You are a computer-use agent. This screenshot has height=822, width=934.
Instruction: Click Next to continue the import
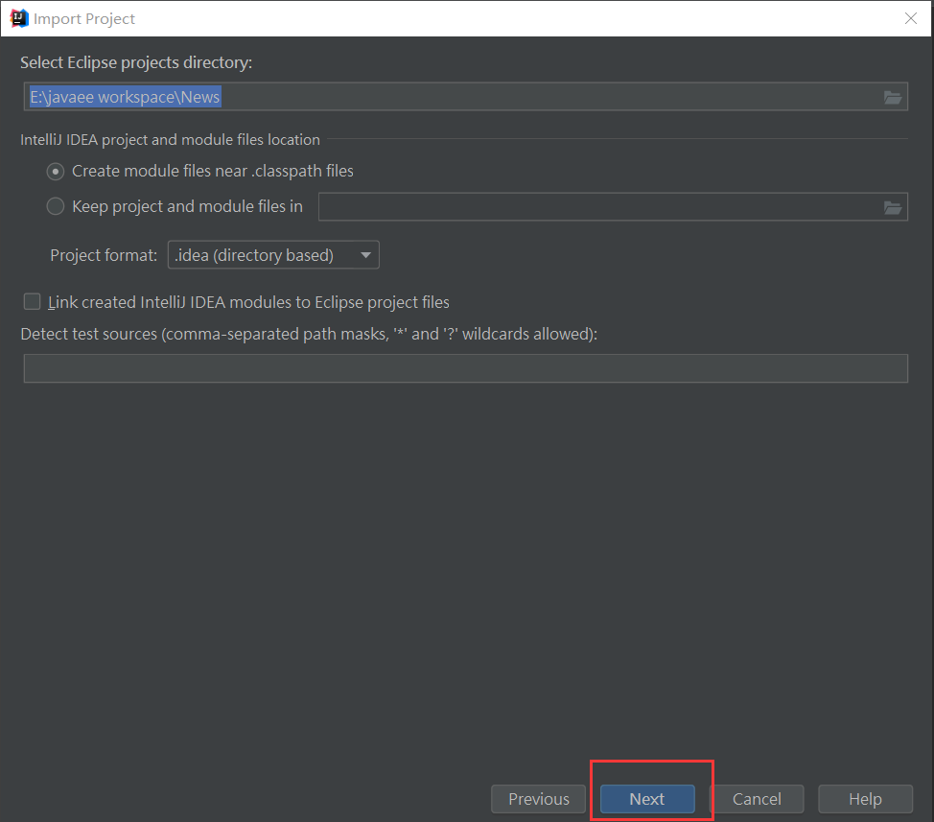[x=647, y=799]
